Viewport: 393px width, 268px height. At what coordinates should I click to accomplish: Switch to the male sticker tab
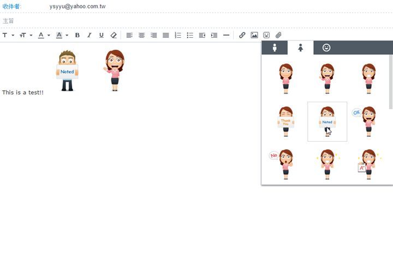pyautogui.click(x=275, y=48)
